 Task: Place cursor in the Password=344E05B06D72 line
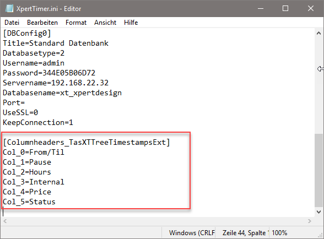49,73
